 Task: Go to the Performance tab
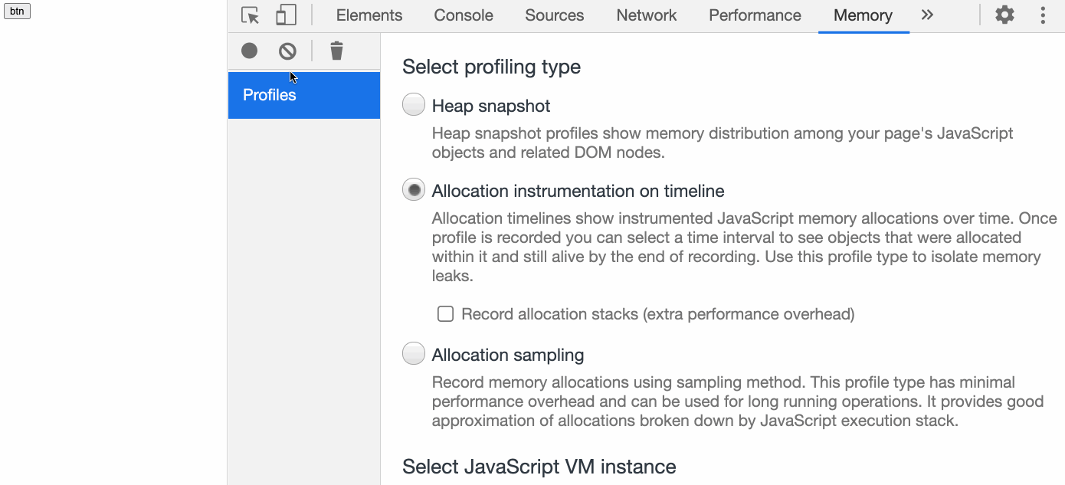pyautogui.click(x=755, y=15)
